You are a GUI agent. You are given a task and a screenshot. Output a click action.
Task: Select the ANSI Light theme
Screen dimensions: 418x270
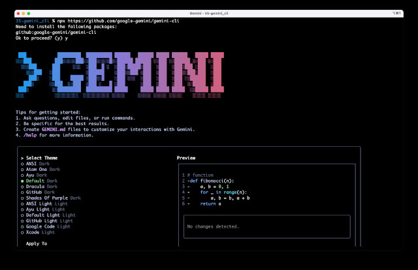point(44,203)
